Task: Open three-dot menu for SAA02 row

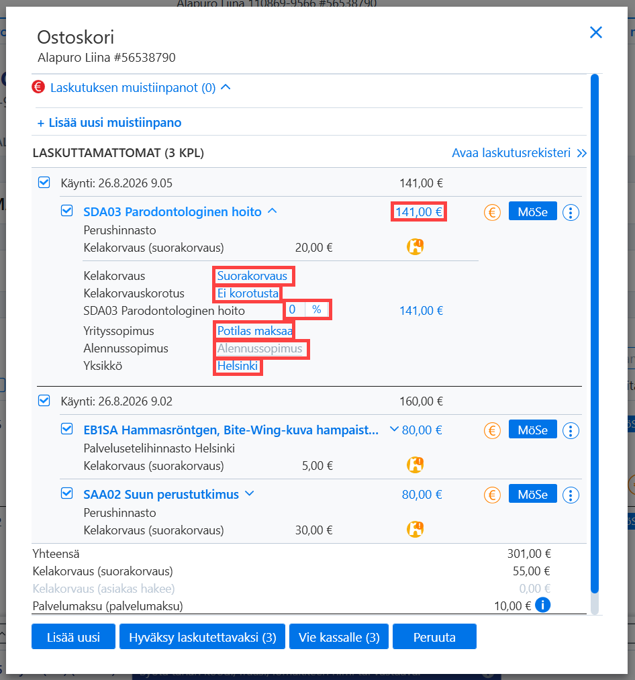Action: tap(571, 495)
